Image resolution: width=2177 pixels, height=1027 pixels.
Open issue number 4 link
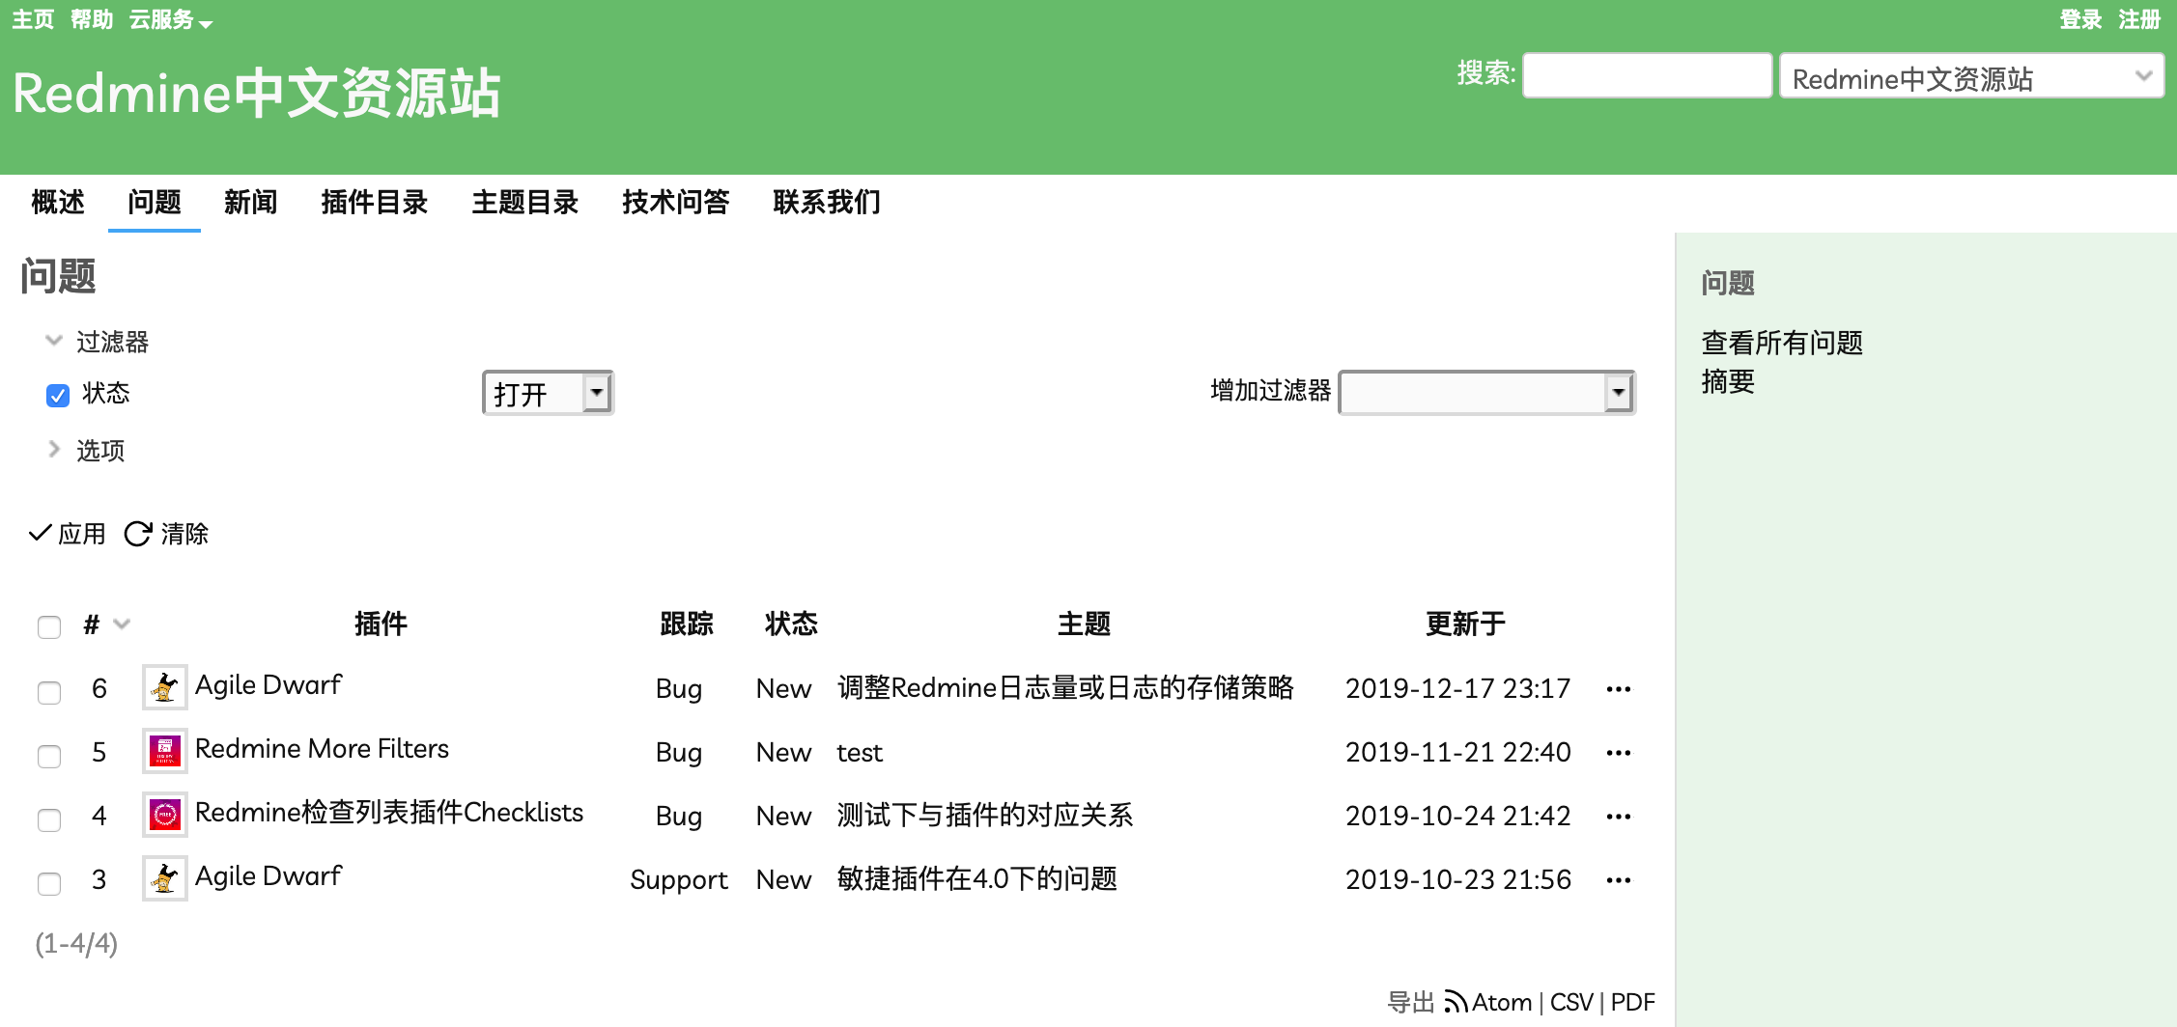tap(99, 817)
